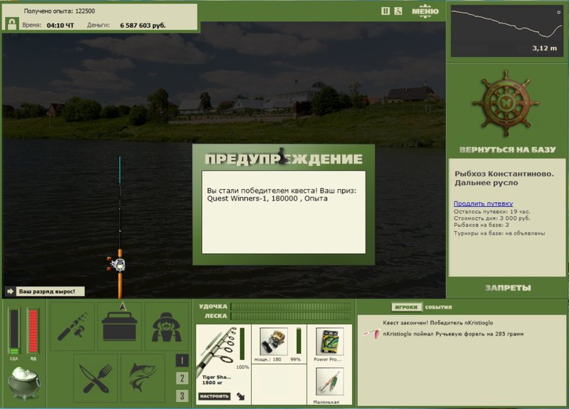Viewport: 569px width, 409px height.
Task: Click 'Квест закончен! Победитель nKristioglo' message
Action: point(437,323)
